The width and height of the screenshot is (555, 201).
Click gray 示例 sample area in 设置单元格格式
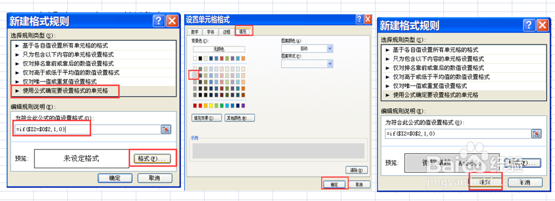pyautogui.click(x=278, y=151)
